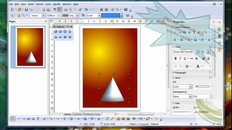The image size is (232, 130).
Task: Click the Edit Points tool icon
Action: (x=107, y=119)
